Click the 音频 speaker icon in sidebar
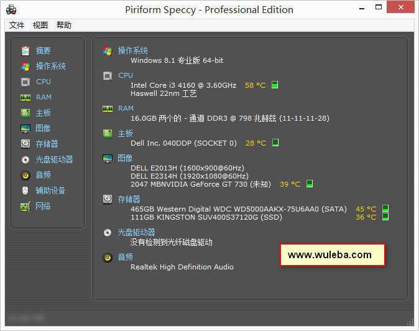419x331 pixels. tap(25, 175)
